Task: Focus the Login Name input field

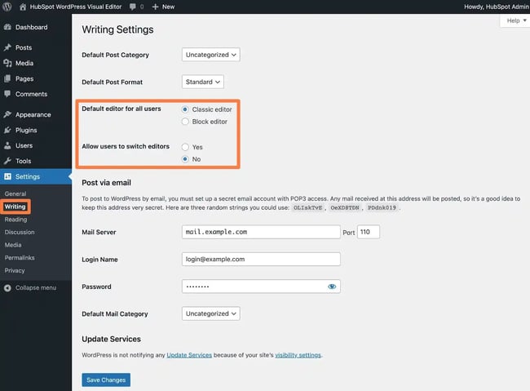Action: pos(261,259)
